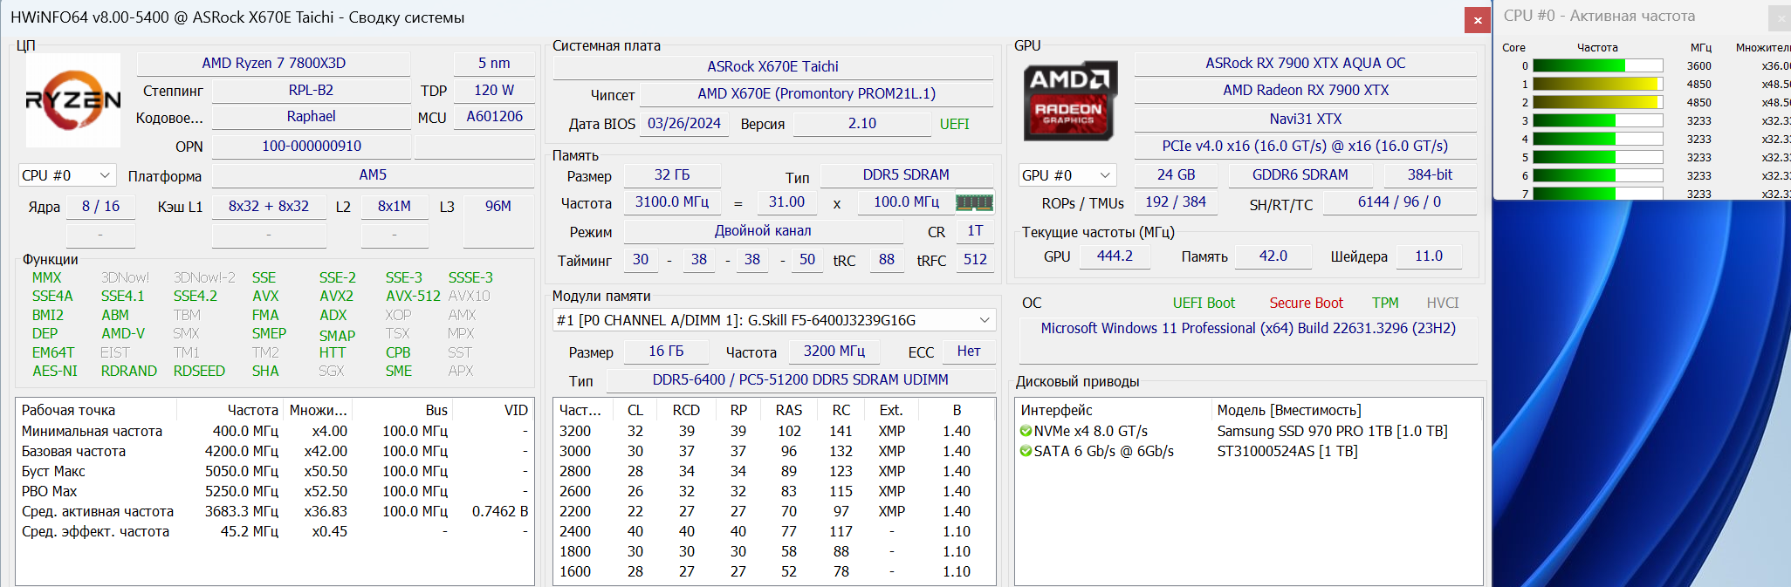Select the ST31000524AS drive row
The image size is (1791, 587).
1248,451
